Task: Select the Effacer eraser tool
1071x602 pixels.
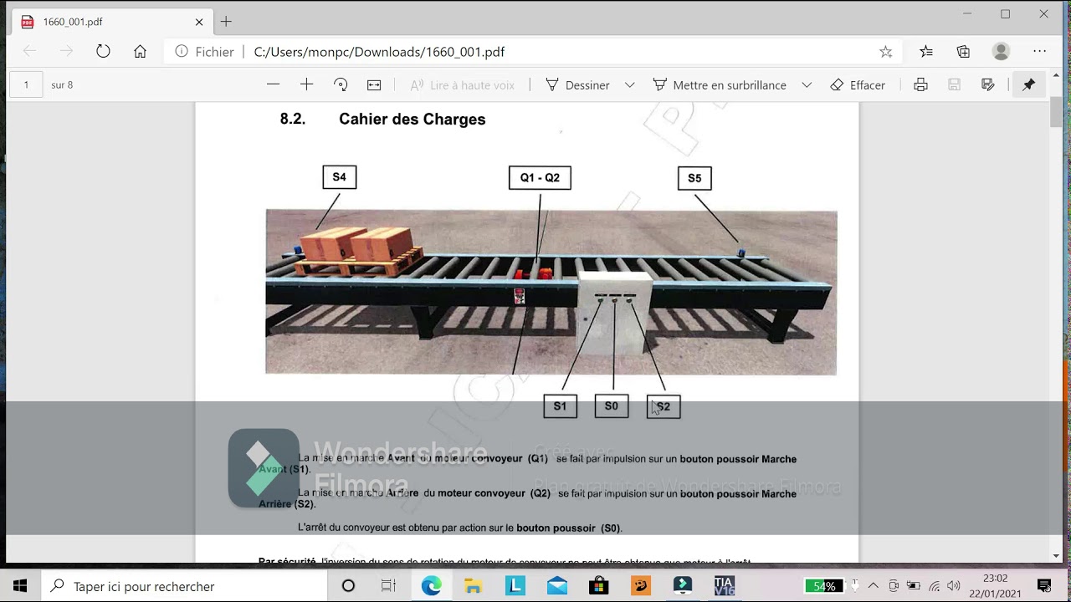Action: coord(858,84)
